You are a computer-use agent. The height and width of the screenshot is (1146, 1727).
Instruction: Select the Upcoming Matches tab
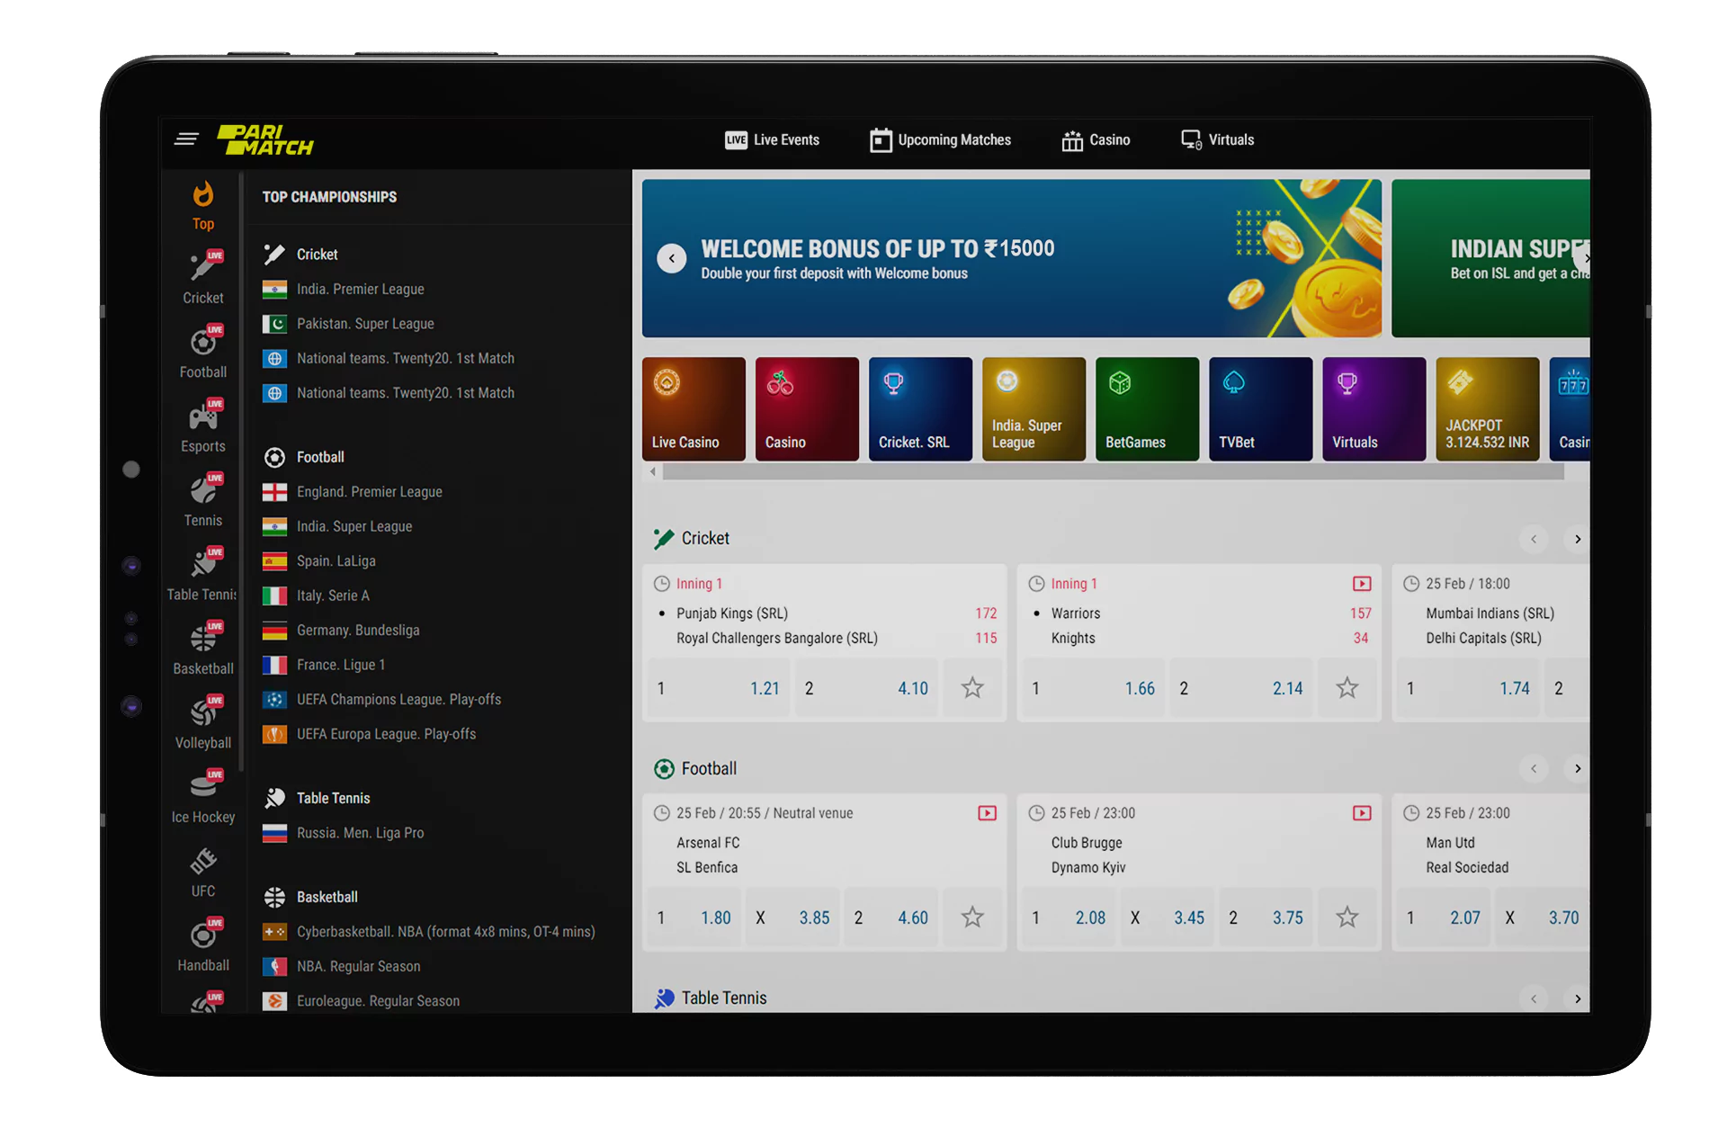click(941, 139)
